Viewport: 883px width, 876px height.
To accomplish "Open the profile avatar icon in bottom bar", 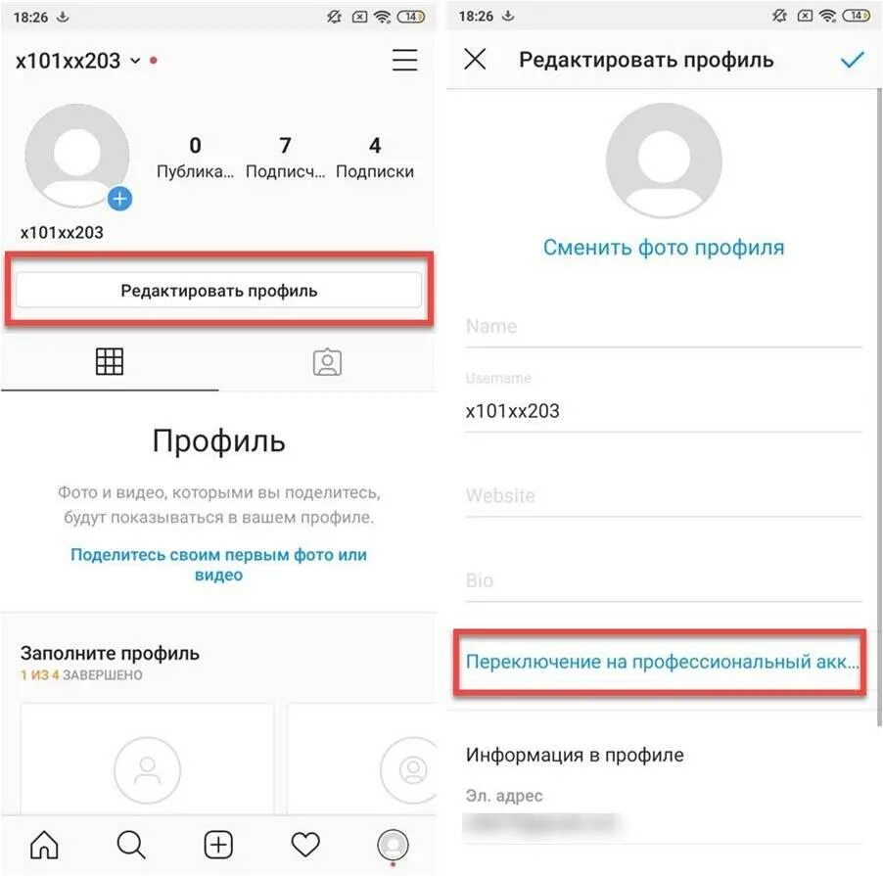I will [x=393, y=845].
